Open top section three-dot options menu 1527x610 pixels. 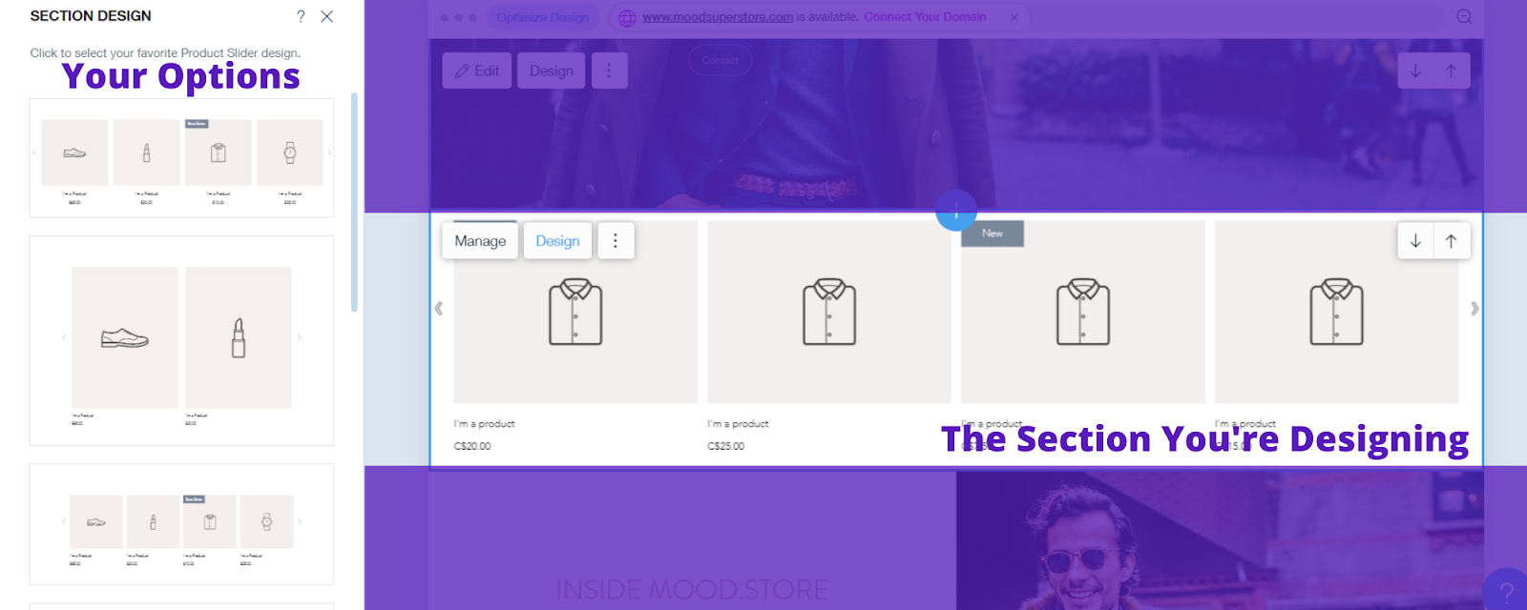[609, 71]
